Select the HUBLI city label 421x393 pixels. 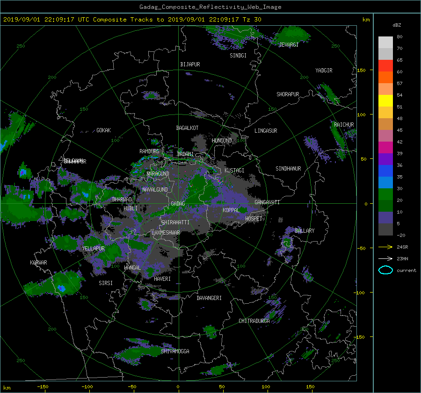pos(130,208)
